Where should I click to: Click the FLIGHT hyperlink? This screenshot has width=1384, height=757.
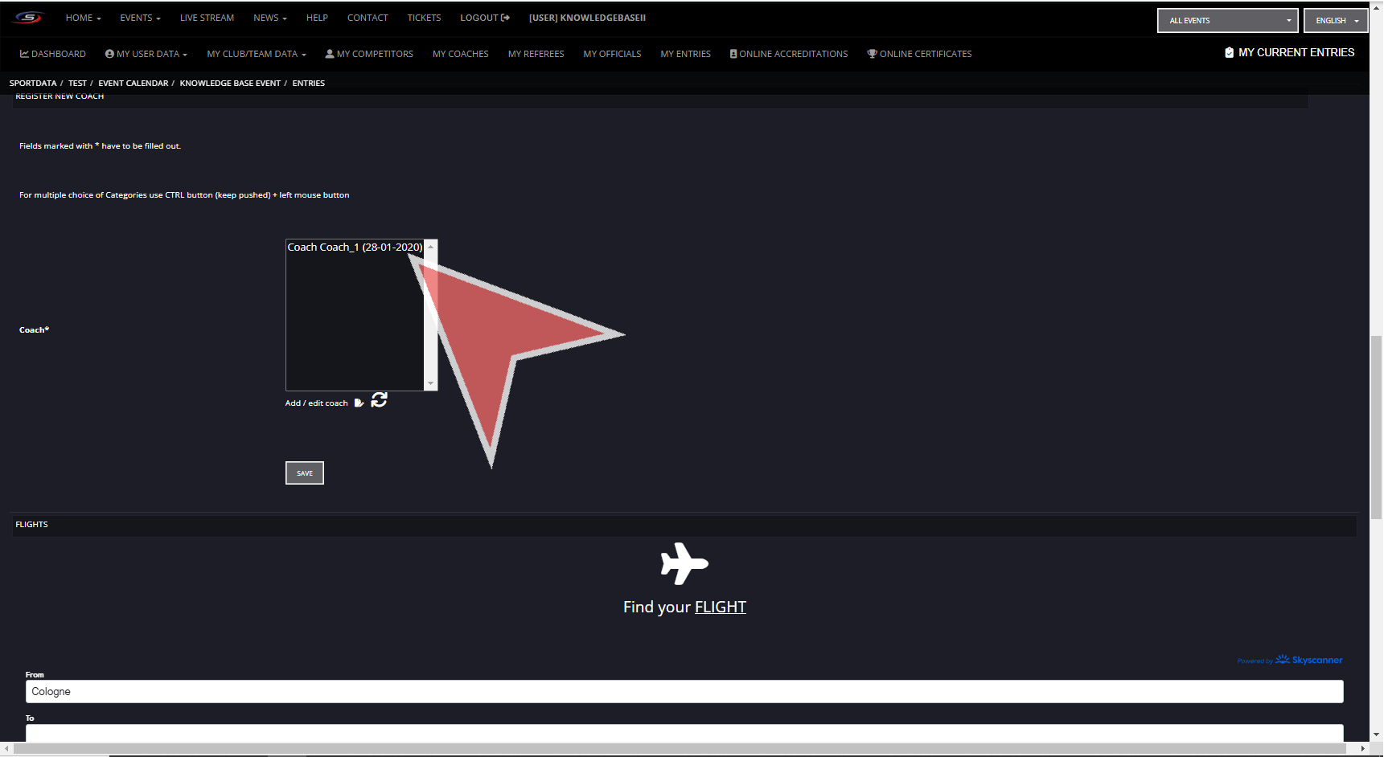click(x=720, y=608)
